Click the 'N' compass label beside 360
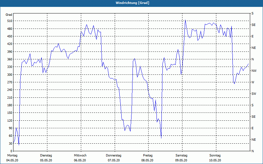 (x=253, y=59)
